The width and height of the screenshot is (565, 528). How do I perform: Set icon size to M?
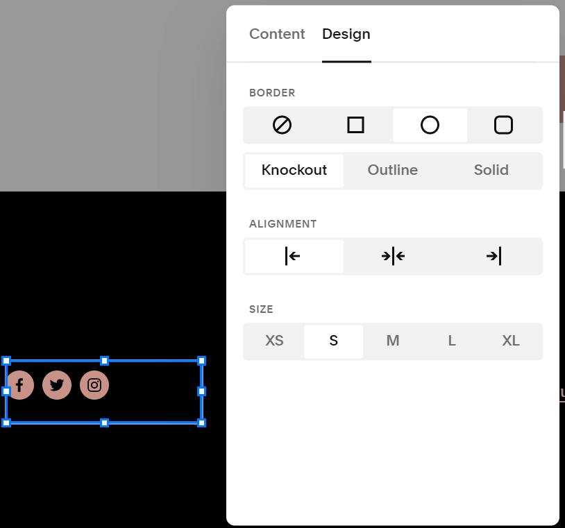(393, 341)
